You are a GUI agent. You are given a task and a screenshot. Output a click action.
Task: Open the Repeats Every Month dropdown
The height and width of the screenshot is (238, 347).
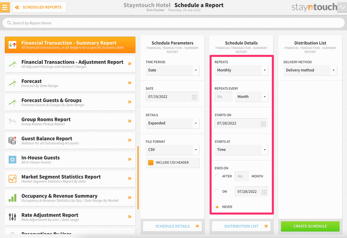(x=252, y=97)
